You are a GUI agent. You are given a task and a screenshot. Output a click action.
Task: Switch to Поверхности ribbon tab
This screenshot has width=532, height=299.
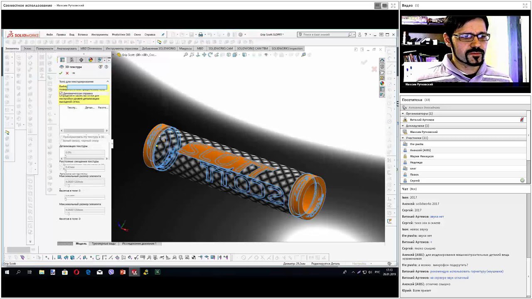click(x=44, y=49)
